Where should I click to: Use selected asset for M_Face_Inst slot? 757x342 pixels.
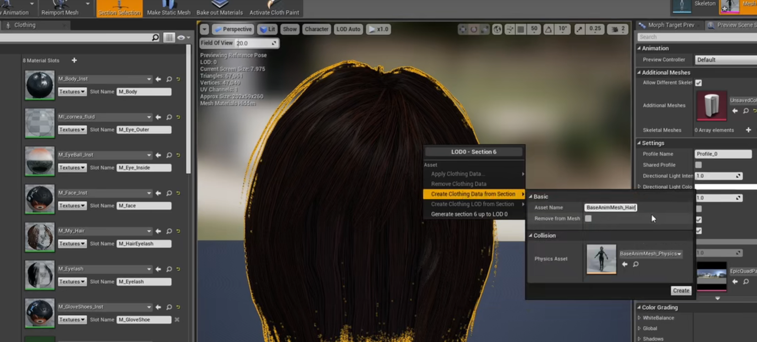coord(158,193)
